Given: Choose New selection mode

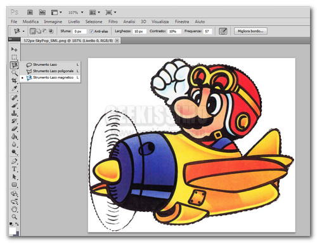Looking at the screenshot, I should (x=32, y=31).
